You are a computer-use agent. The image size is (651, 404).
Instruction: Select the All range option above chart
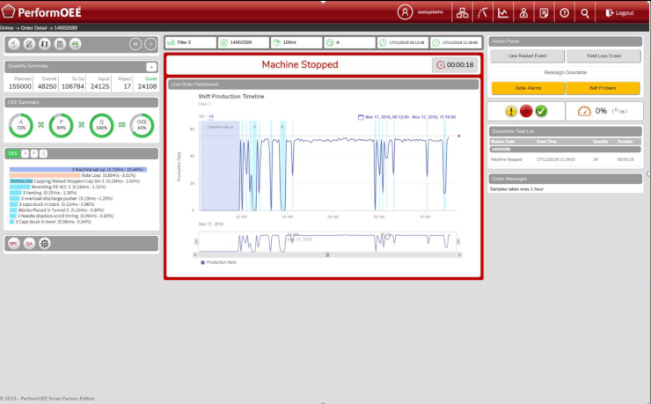[x=211, y=116]
